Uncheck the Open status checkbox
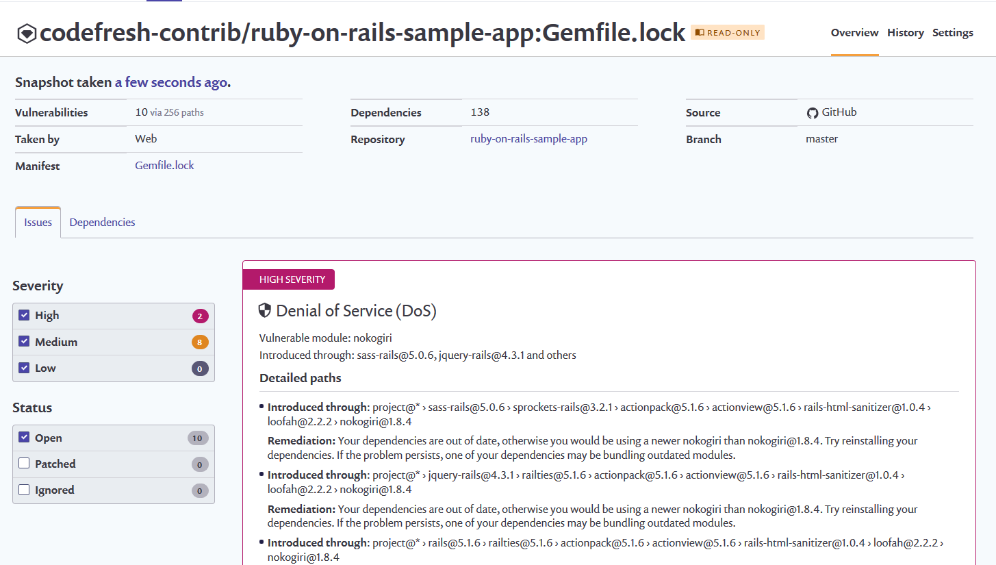The height and width of the screenshot is (565, 996). (x=24, y=438)
